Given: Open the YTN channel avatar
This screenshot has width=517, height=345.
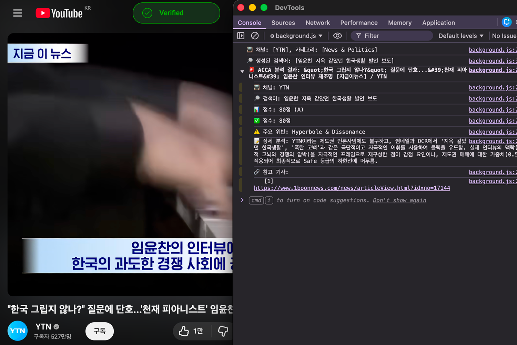Looking at the screenshot, I should (18, 331).
